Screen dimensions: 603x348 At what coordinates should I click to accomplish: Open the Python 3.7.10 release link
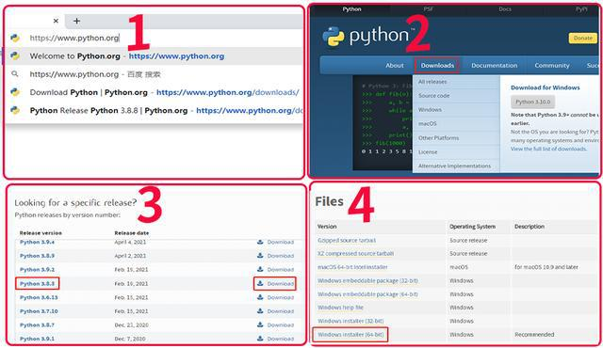coord(39,311)
